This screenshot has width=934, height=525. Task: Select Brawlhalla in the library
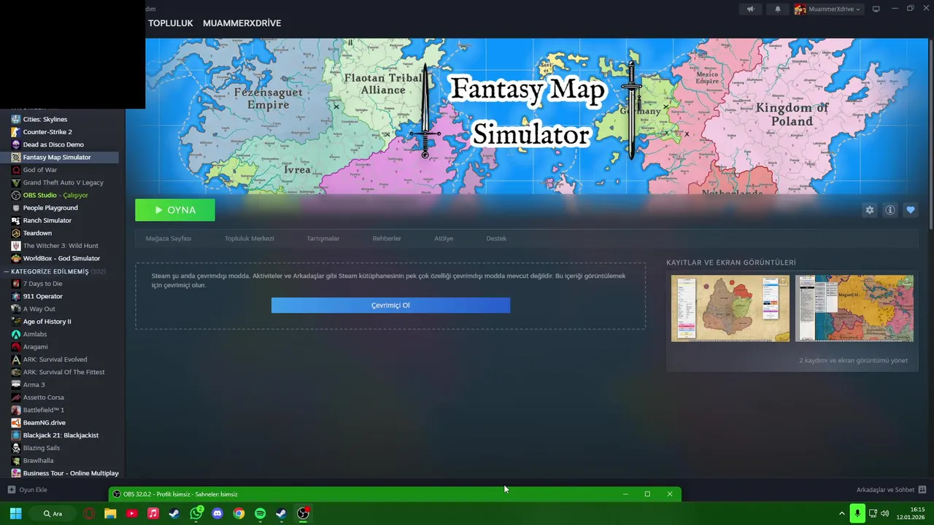[38, 461]
